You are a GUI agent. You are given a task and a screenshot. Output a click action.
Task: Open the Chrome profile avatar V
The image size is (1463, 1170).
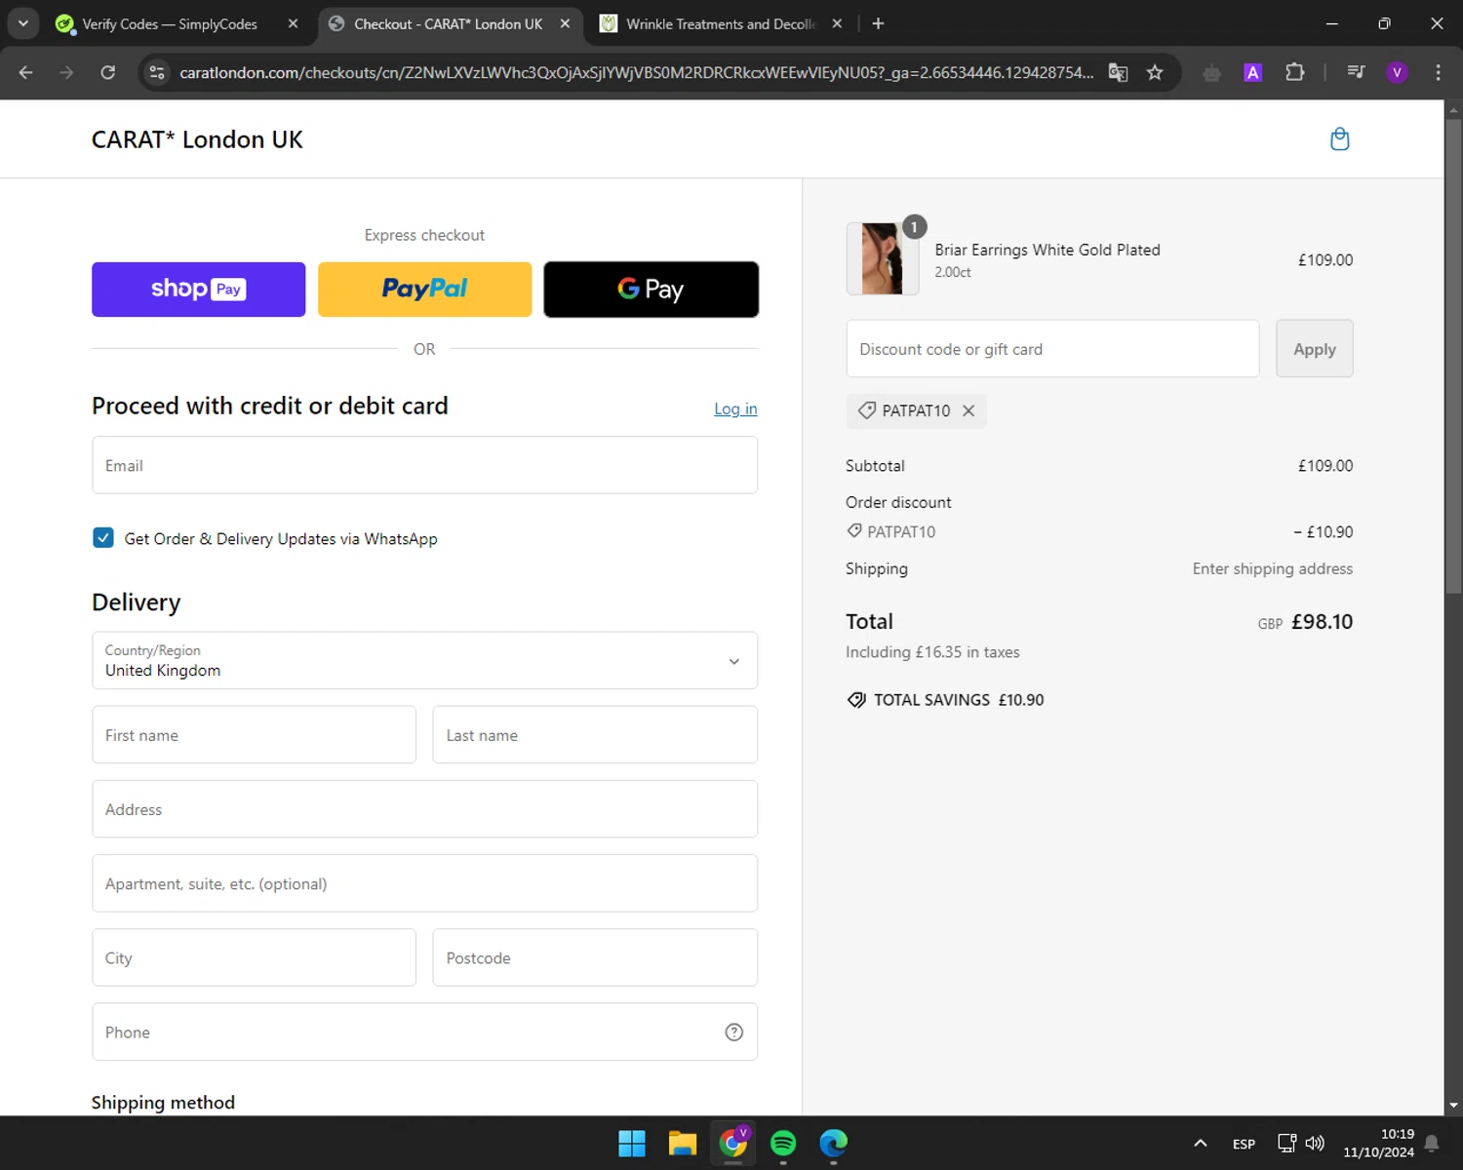(1397, 72)
